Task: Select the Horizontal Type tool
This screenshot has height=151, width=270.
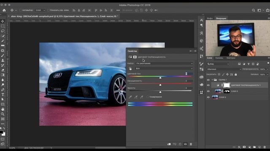Action: [3, 94]
